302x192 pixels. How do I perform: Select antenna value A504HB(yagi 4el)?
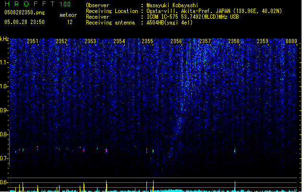(x=169, y=23)
